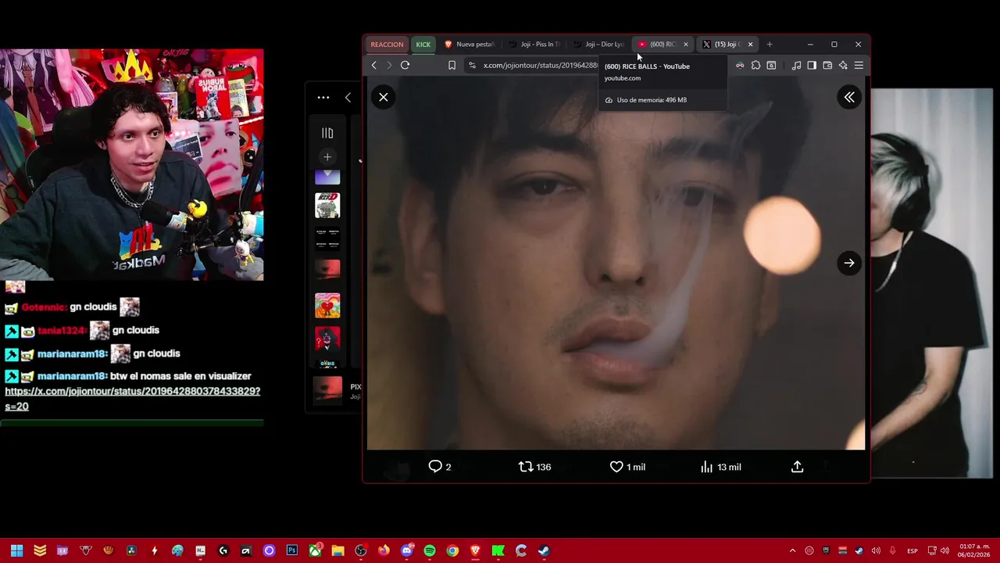The width and height of the screenshot is (1000, 563).
Task: Open site settings icon in address bar
Action: [x=472, y=66]
